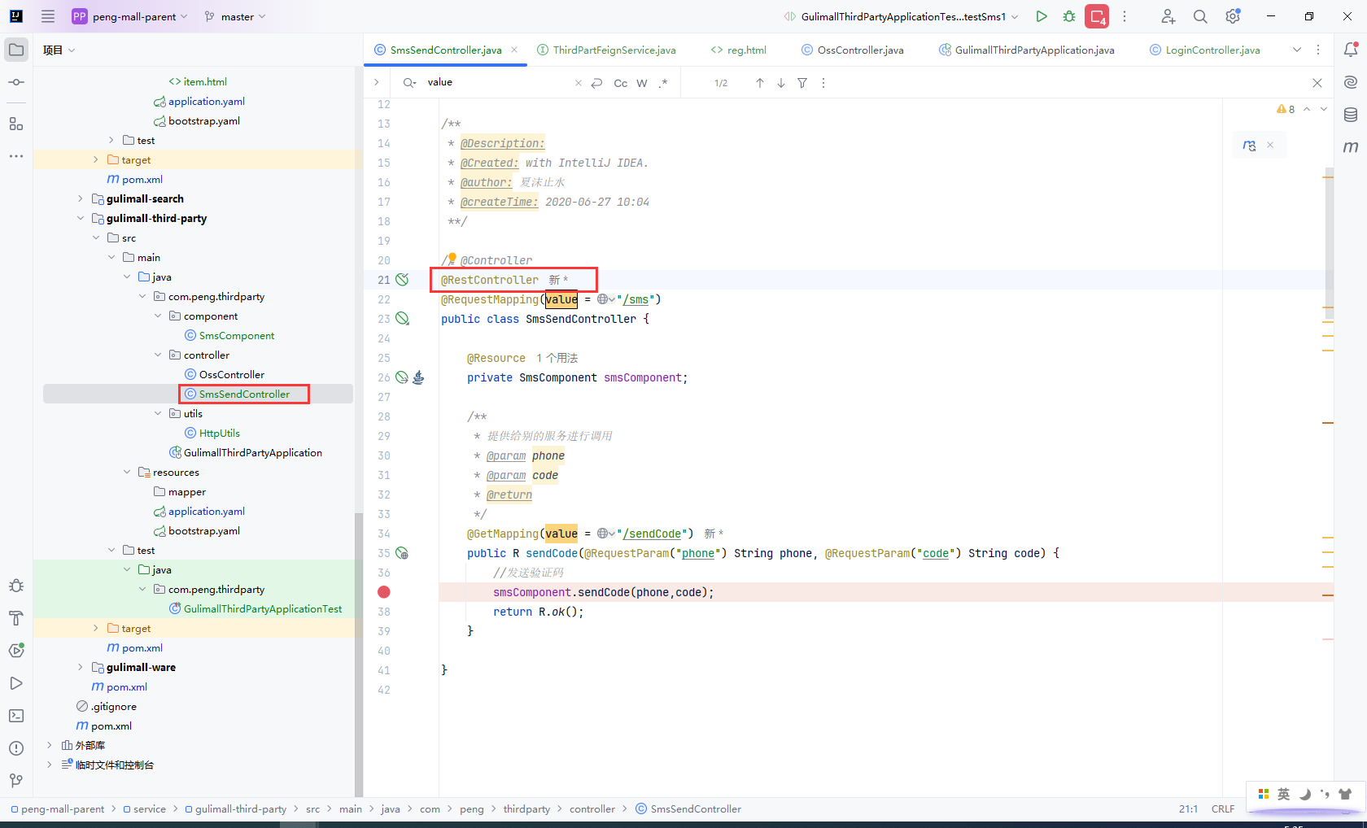Image resolution: width=1367 pixels, height=828 pixels.
Task: Toggle whole Words search option
Action: click(642, 83)
